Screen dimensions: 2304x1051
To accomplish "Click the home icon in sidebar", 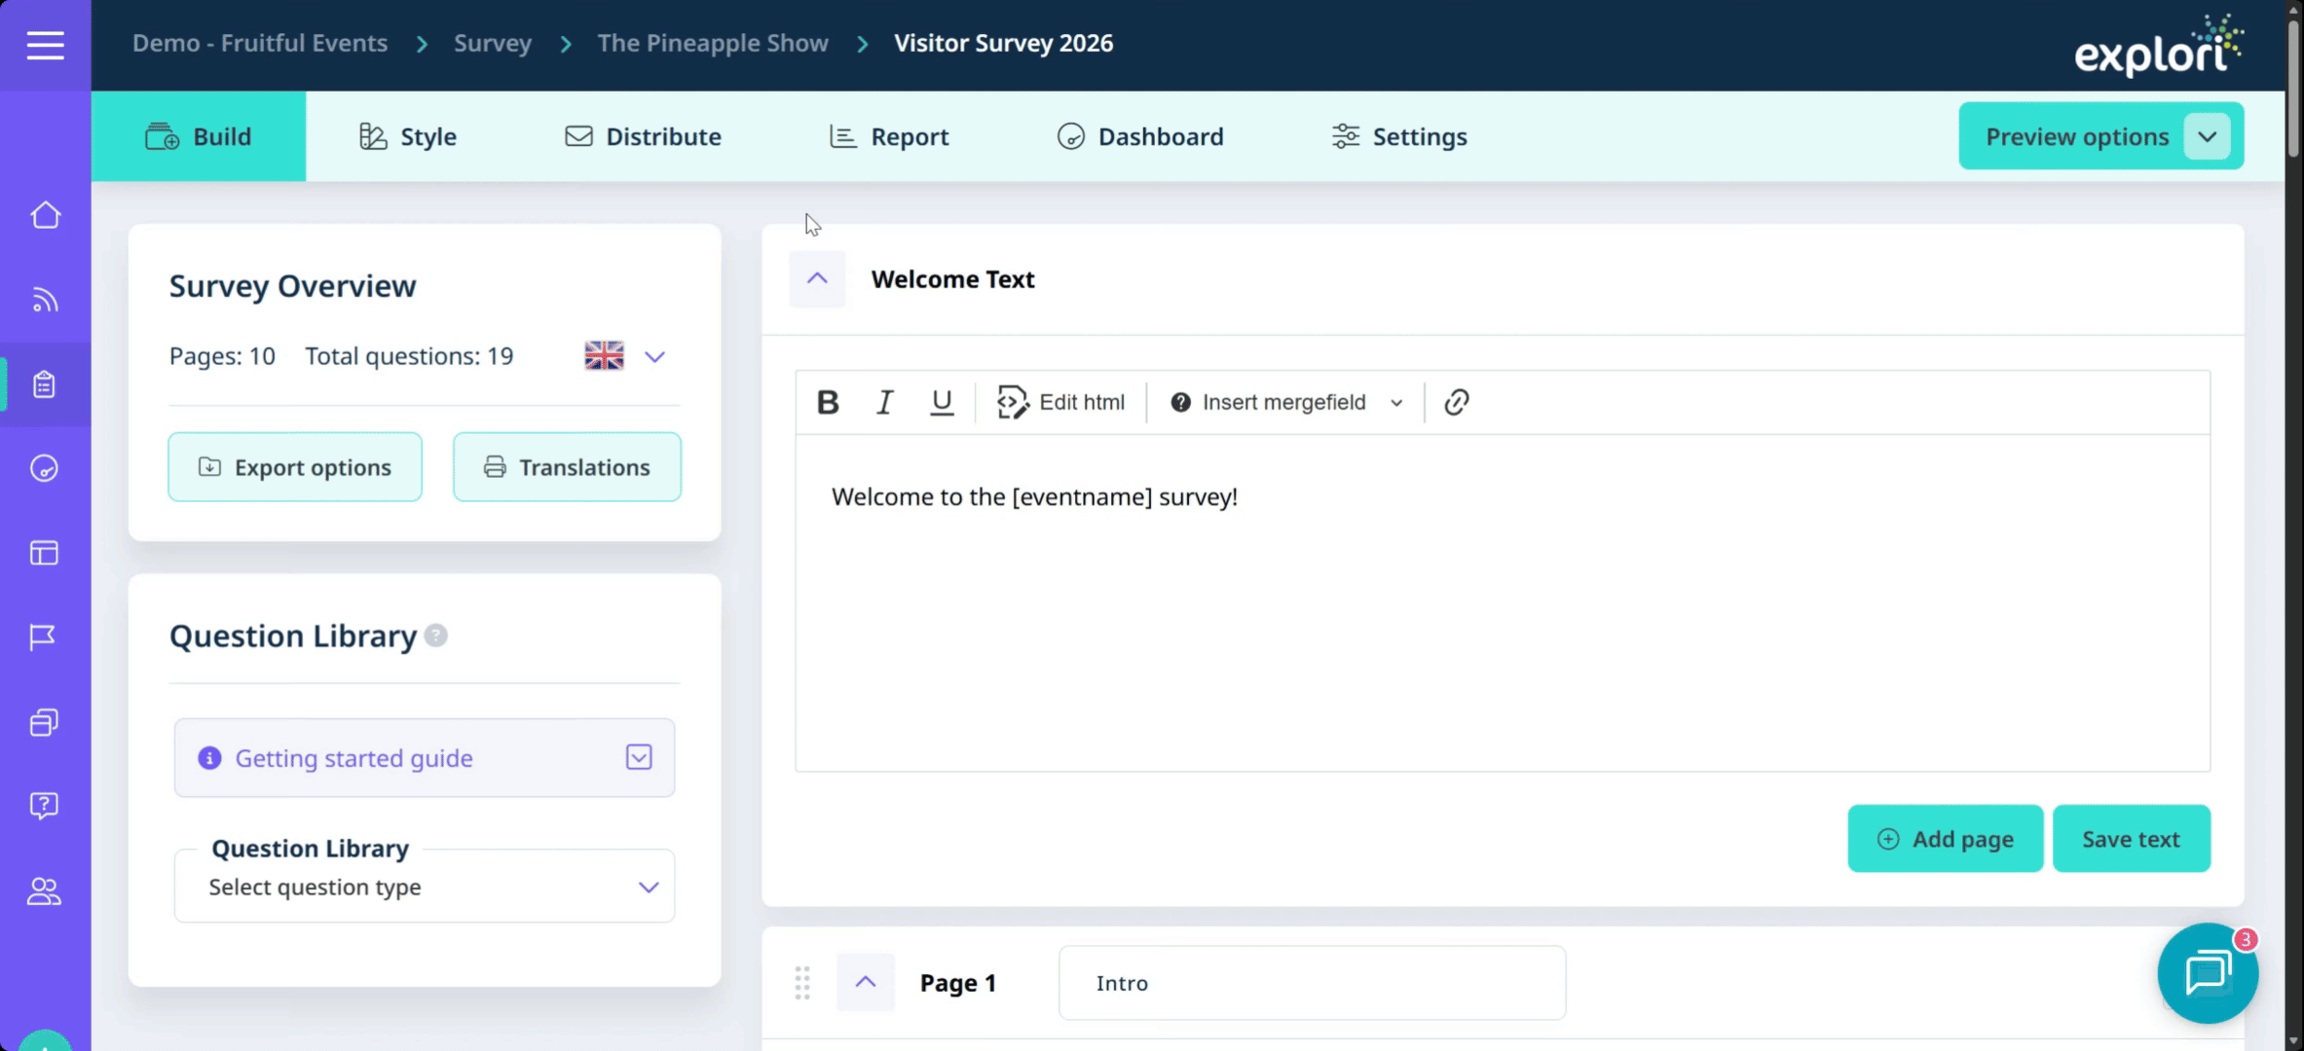I will 45,215.
